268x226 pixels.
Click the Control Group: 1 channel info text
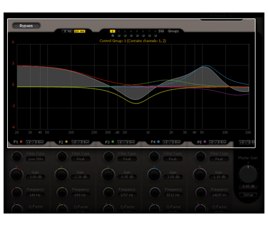[x=133, y=41]
